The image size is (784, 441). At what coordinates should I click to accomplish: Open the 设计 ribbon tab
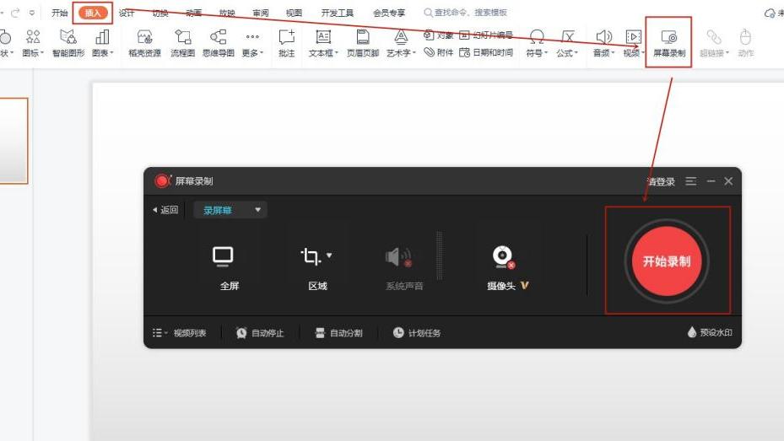127,13
